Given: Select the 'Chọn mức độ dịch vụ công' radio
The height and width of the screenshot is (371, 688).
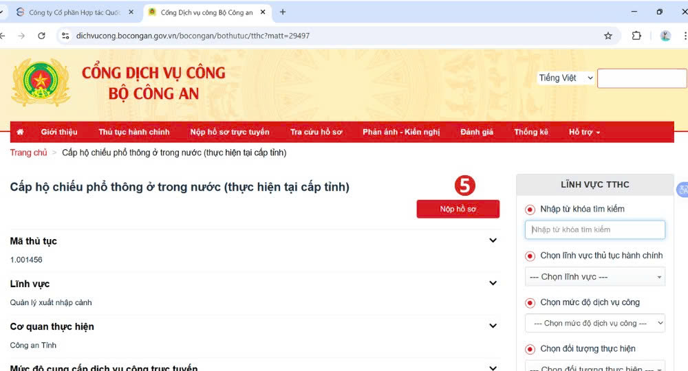Looking at the screenshot, I should (x=530, y=303).
